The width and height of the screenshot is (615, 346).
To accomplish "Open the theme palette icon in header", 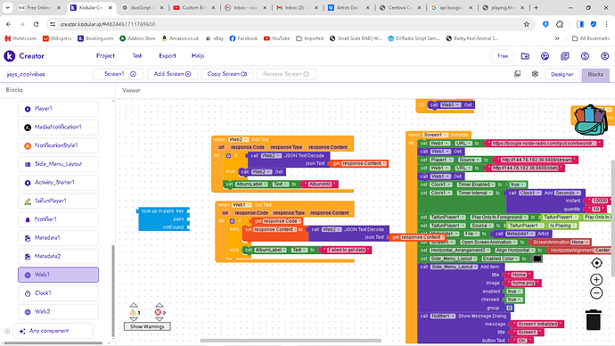I will (545, 56).
